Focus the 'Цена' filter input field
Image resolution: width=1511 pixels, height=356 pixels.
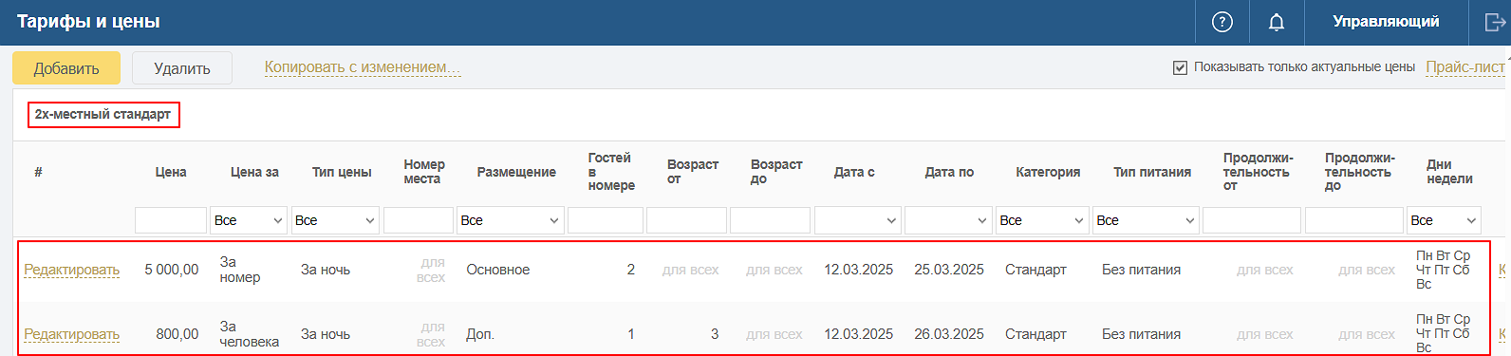pyautogui.click(x=171, y=220)
